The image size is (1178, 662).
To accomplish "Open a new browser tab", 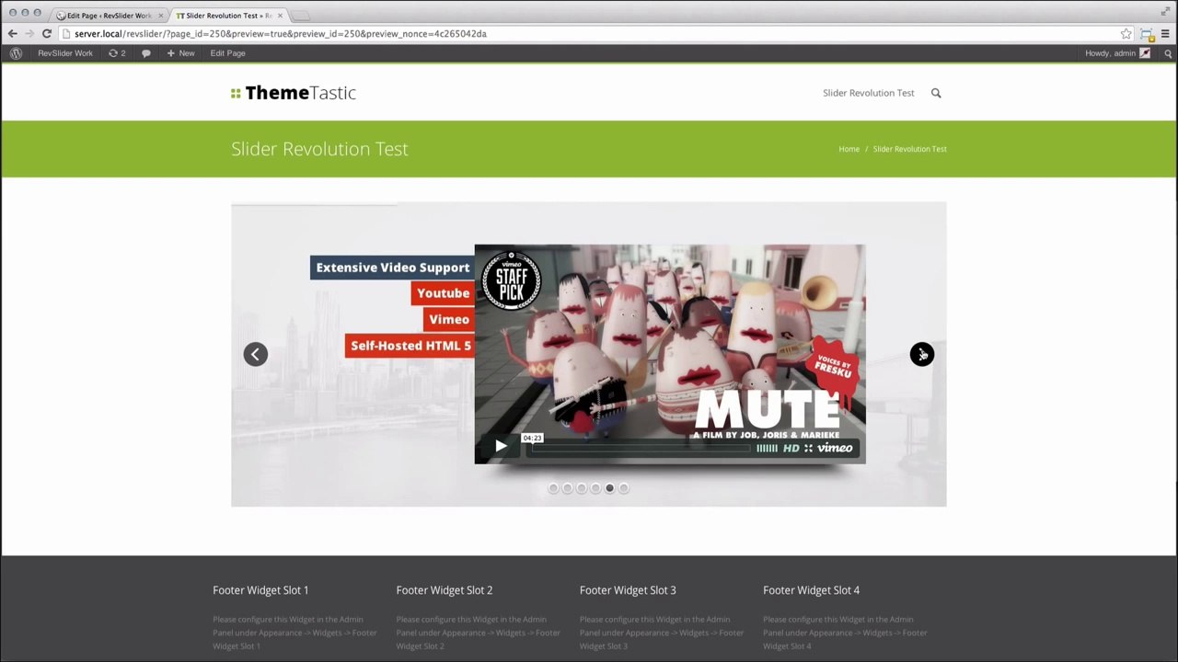I will tap(301, 16).
